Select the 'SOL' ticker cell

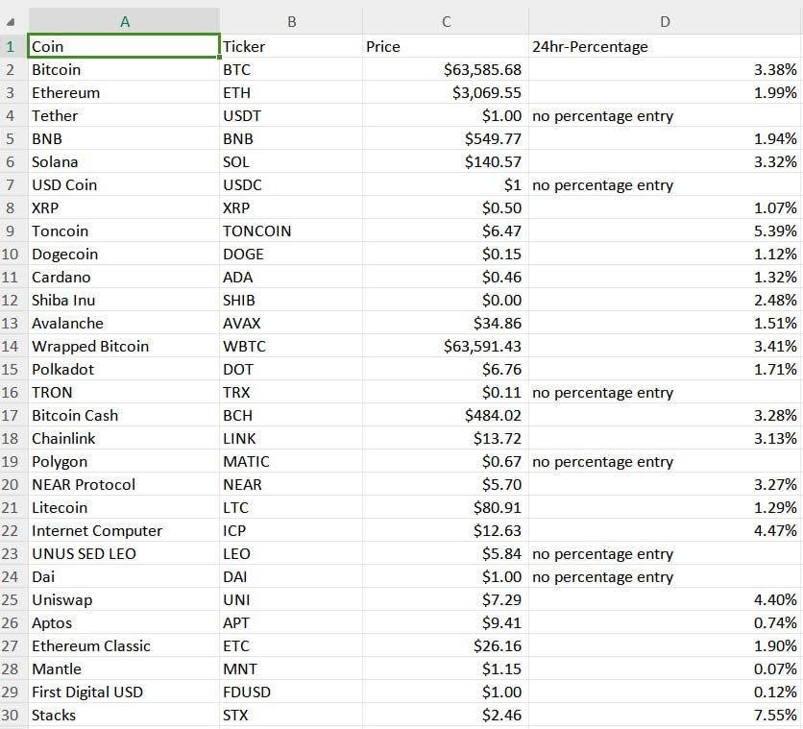point(291,161)
